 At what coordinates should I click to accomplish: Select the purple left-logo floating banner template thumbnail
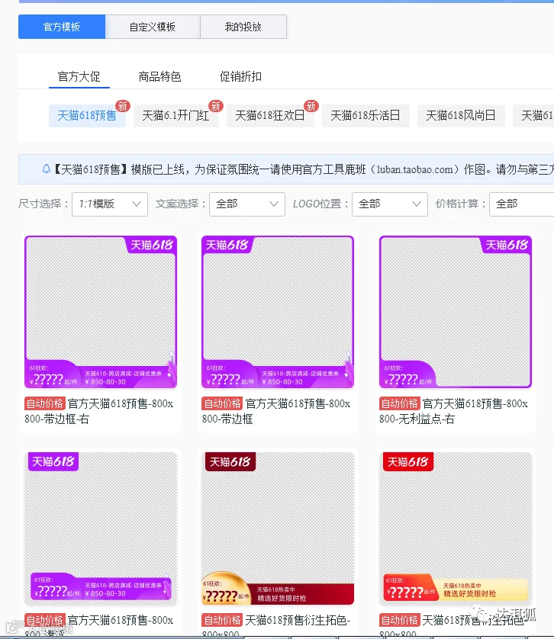[x=101, y=528]
